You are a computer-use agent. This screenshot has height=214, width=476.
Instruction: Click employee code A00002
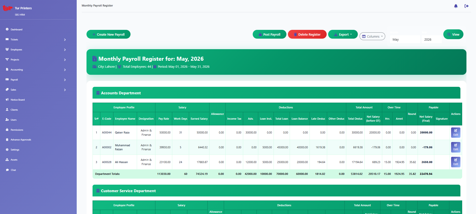(107, 147)
